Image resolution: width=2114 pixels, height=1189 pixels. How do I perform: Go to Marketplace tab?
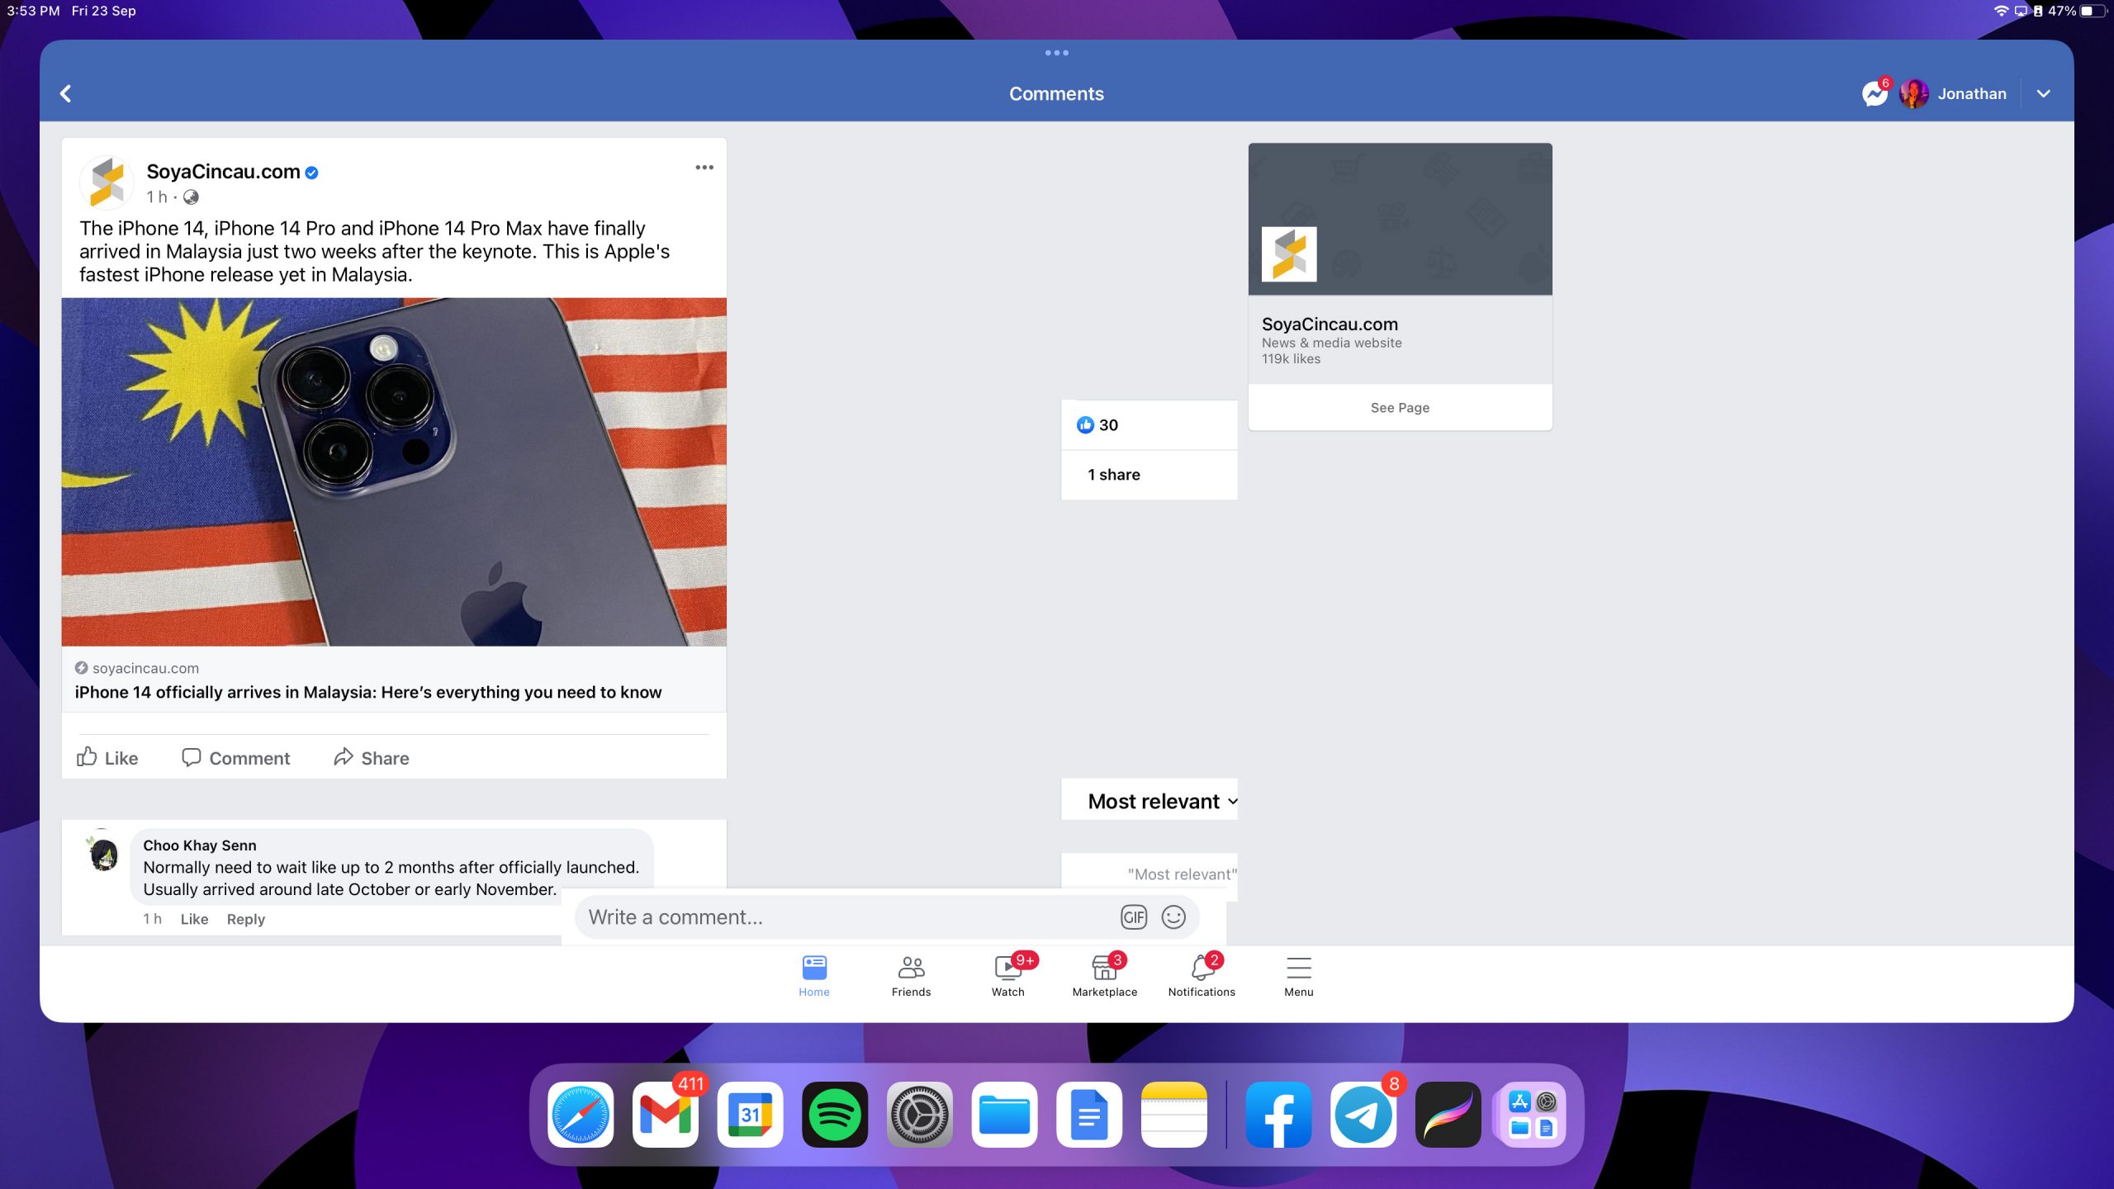[x=1104, y=974]
